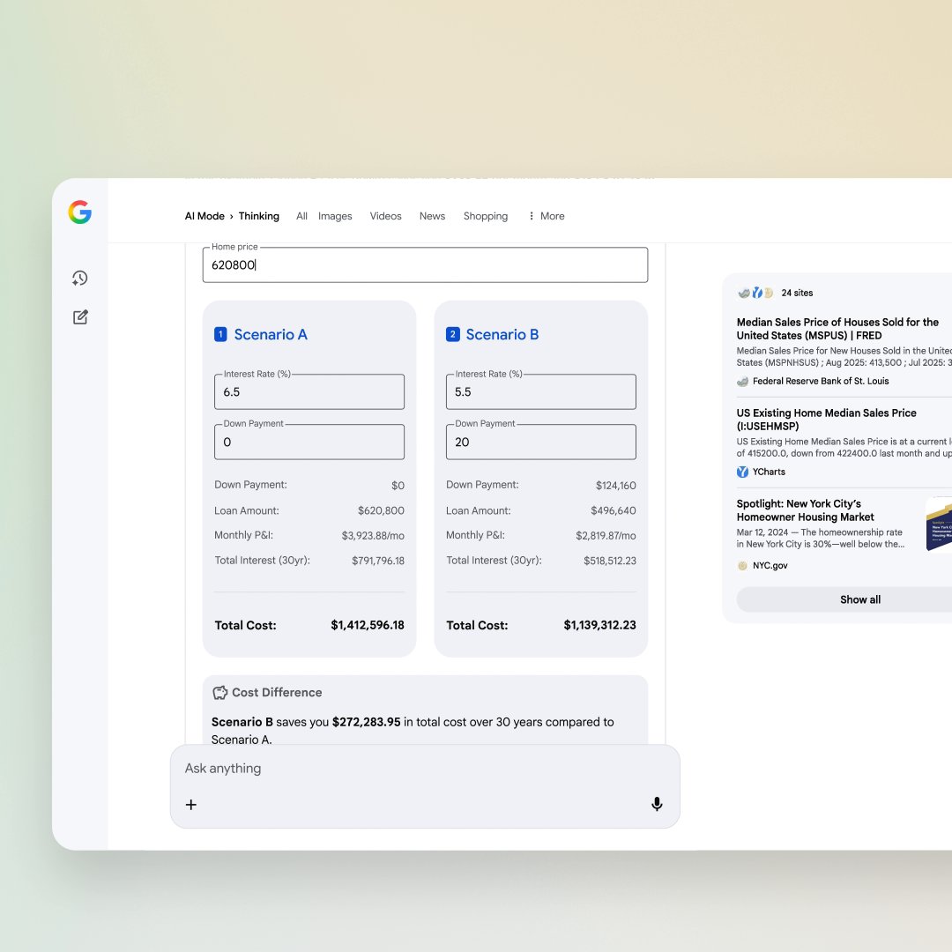Select Scenario A loan amount $620,800
Viewport: 952px width, 952px height.
(381, 510)
